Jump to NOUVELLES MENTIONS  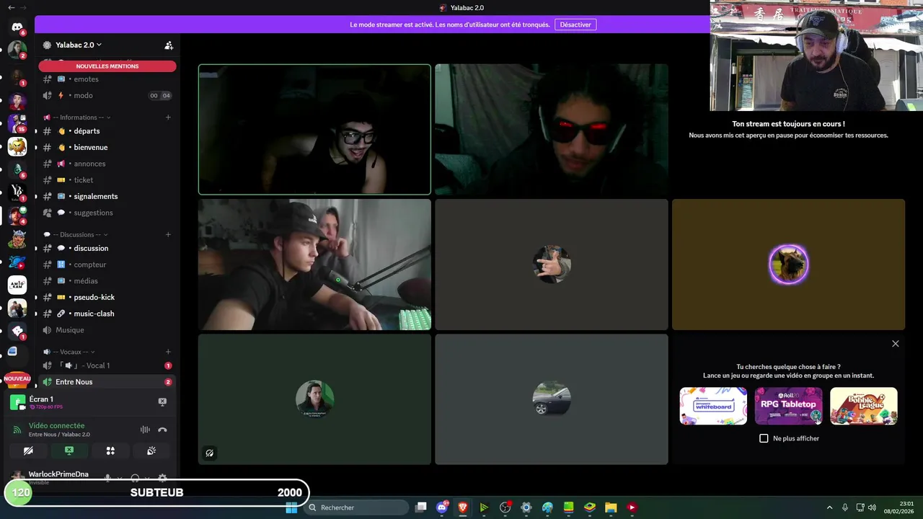click(x=107, y=66)
